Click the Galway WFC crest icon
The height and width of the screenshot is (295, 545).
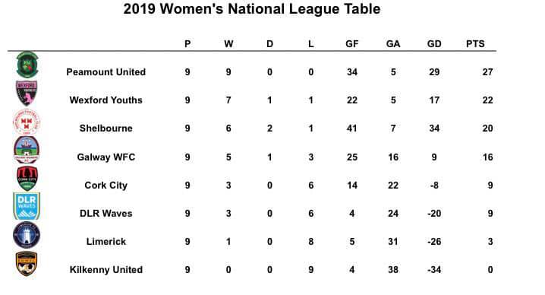pyautogui.click(x=27, y=150)
